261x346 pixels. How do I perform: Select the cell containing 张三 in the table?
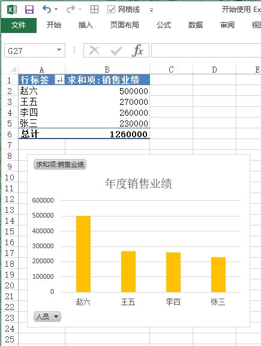click(42, 123)
